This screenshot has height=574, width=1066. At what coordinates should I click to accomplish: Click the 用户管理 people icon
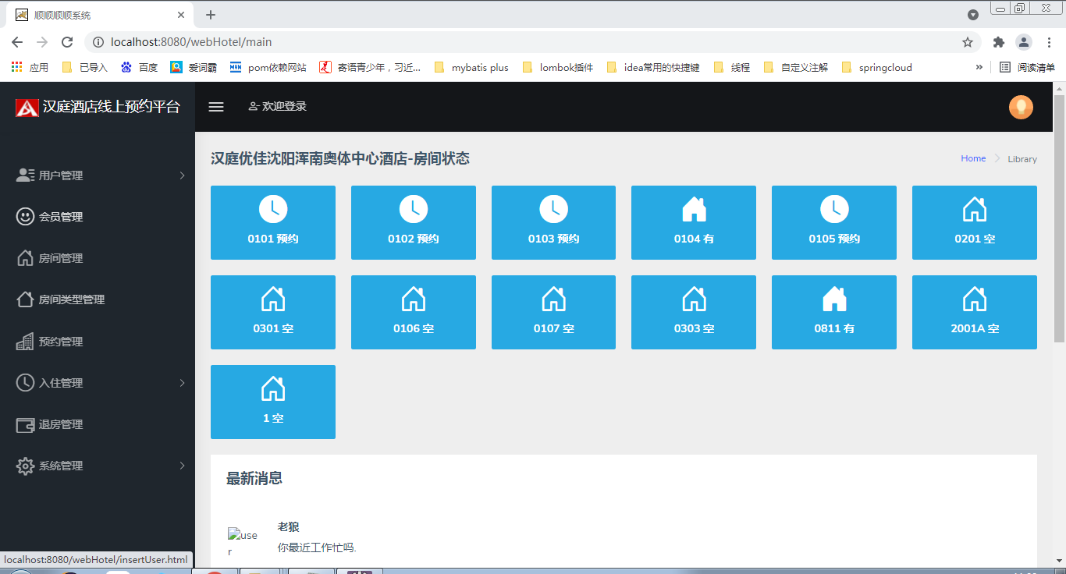pyautogui.click(x=25, y=175)
